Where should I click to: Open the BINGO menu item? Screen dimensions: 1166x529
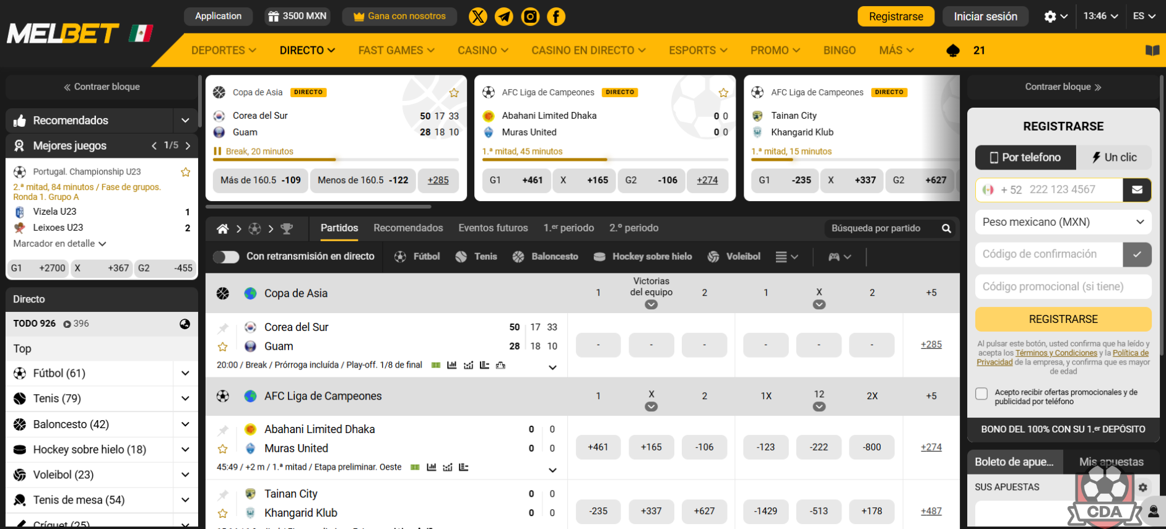point(840,50)
